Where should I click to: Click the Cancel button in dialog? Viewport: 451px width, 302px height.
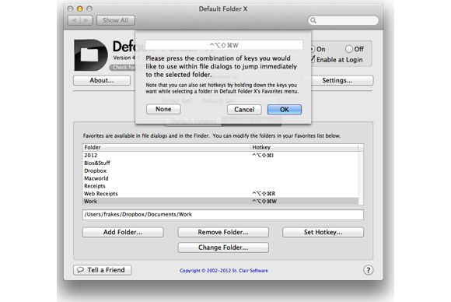244,110
